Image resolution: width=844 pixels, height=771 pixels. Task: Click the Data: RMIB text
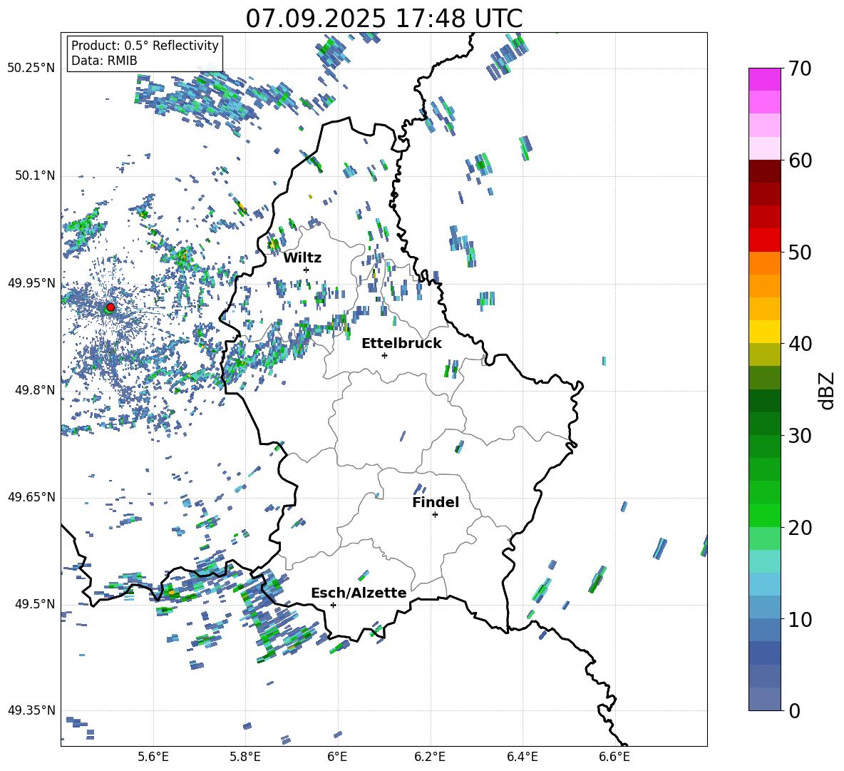click(x=104, y=61)
